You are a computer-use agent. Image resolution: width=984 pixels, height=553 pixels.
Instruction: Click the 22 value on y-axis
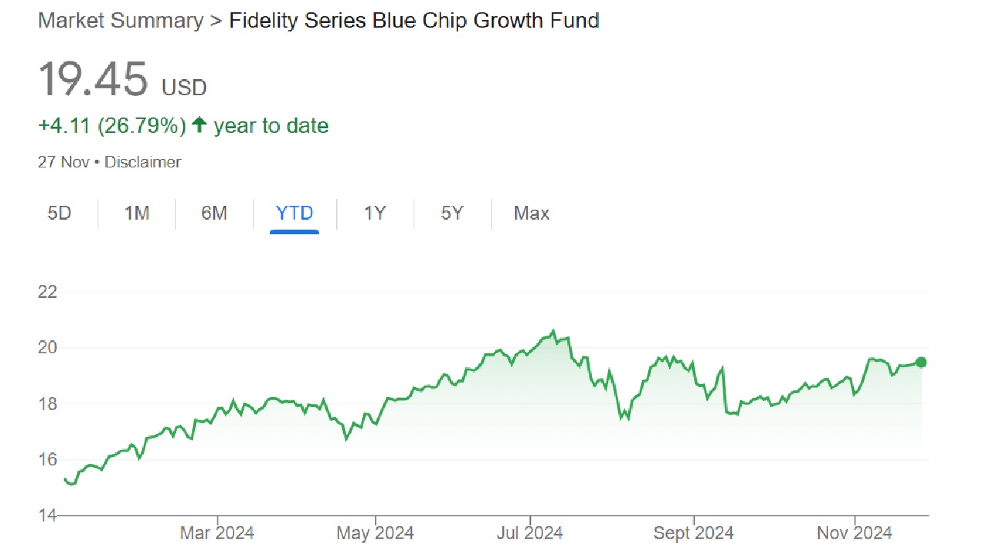pyautogui.click(x=48, y=293)
